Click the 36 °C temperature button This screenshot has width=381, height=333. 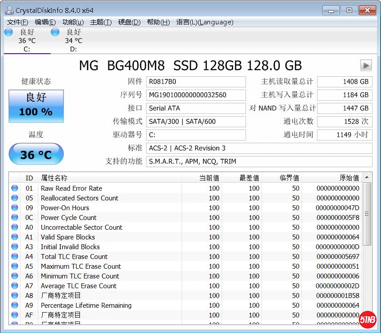[36, 154]
